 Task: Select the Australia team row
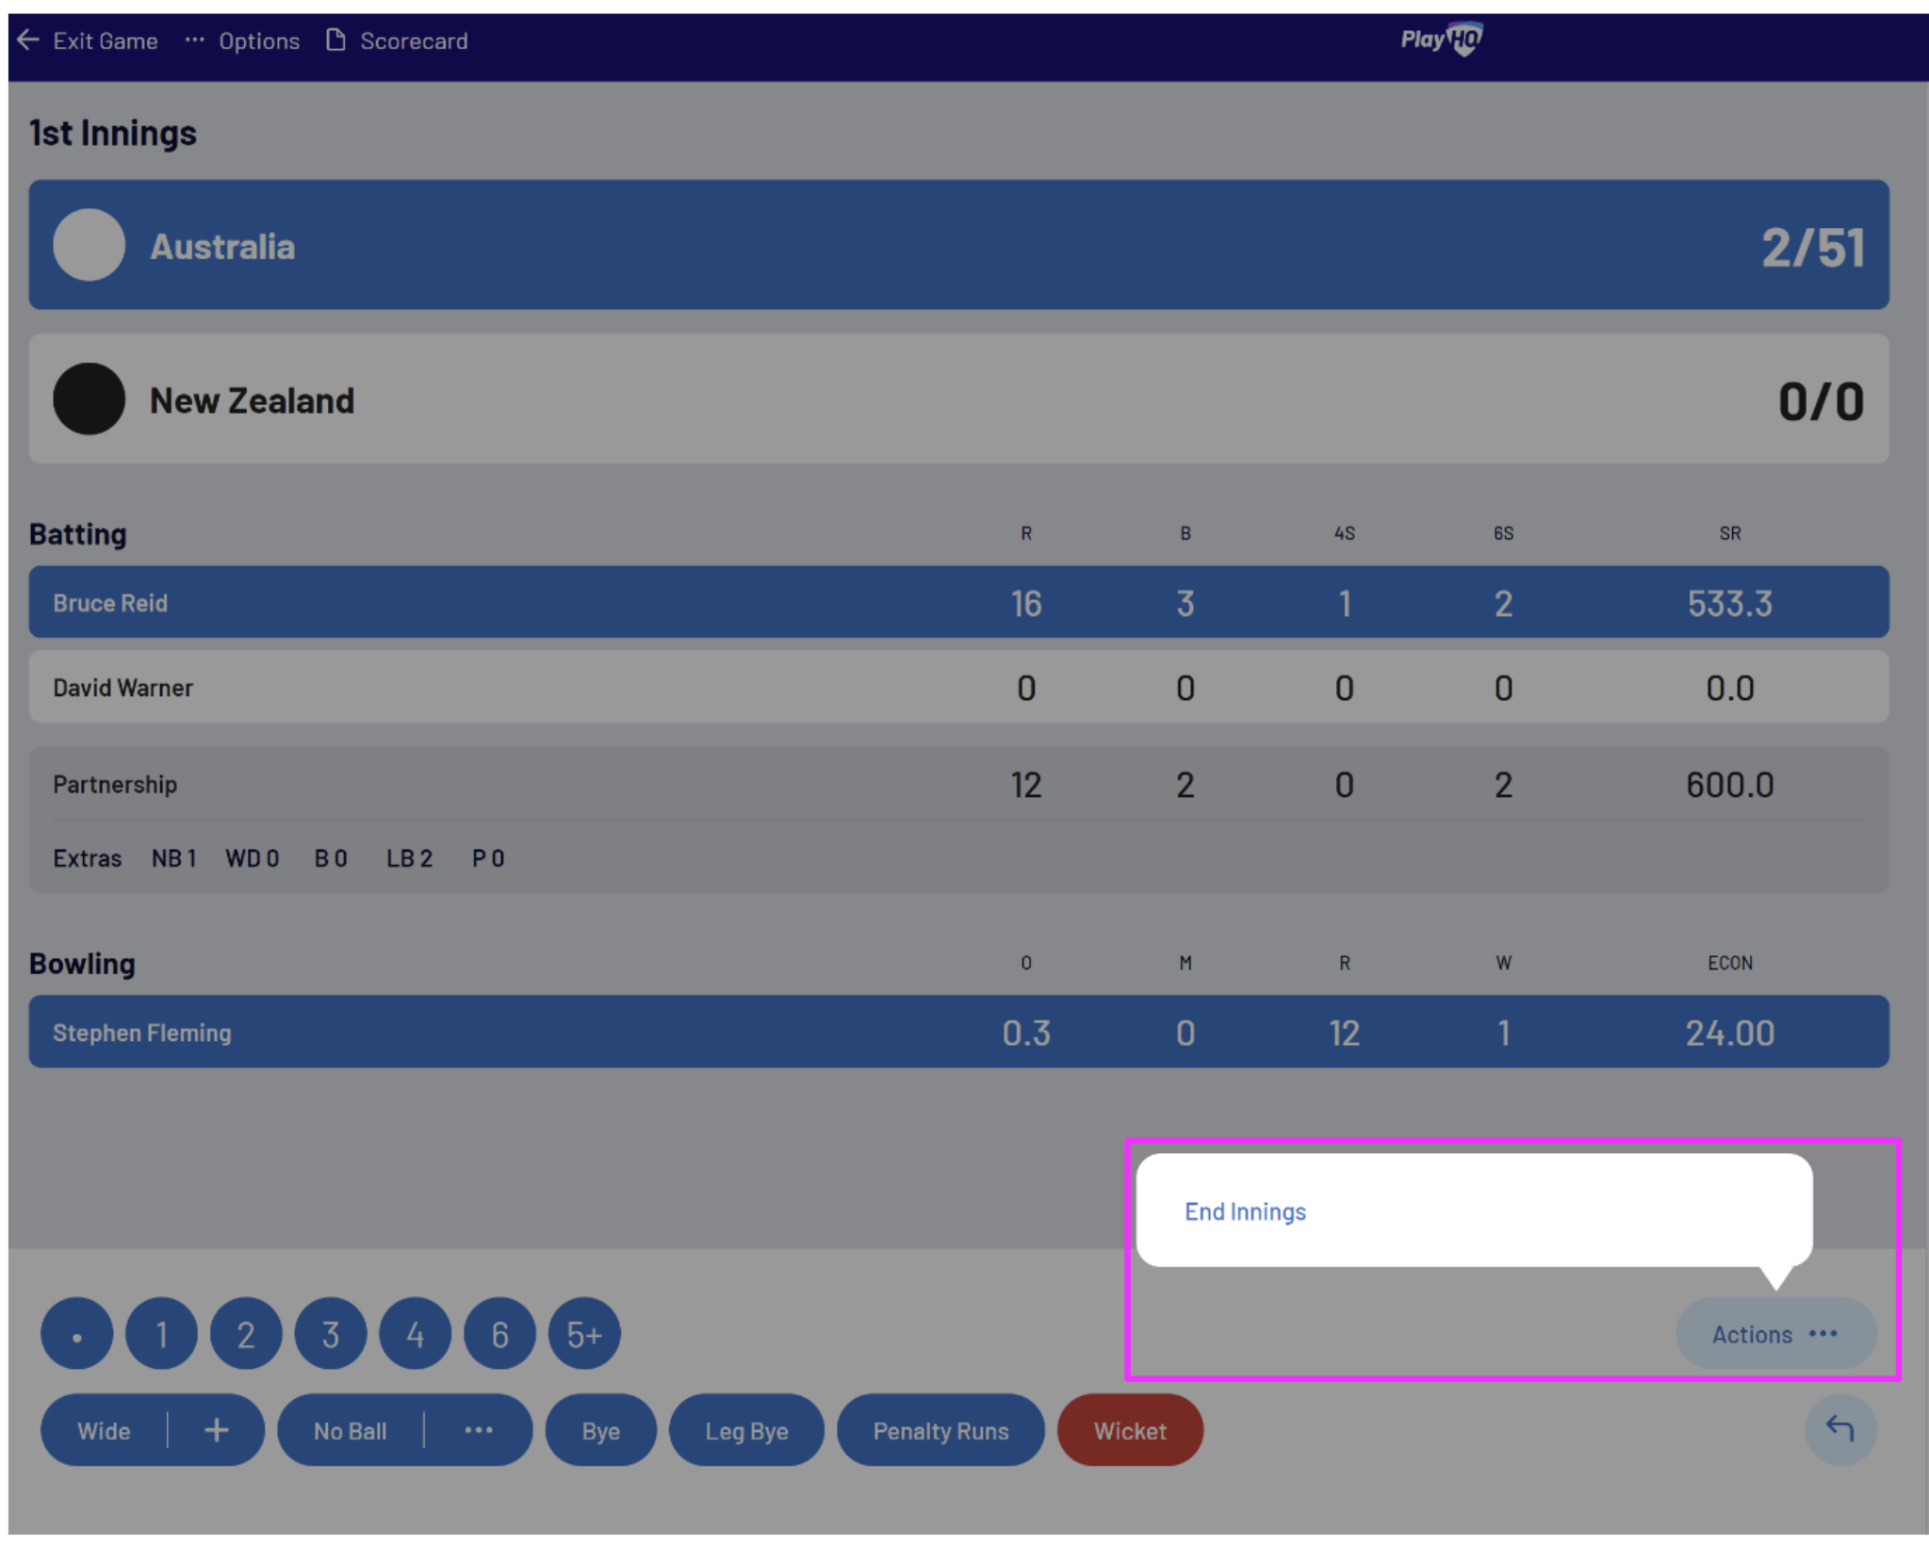[958, 245]
